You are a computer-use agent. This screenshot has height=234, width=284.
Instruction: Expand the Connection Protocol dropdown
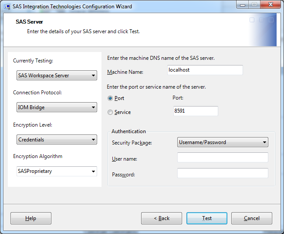tap(57, 107)
